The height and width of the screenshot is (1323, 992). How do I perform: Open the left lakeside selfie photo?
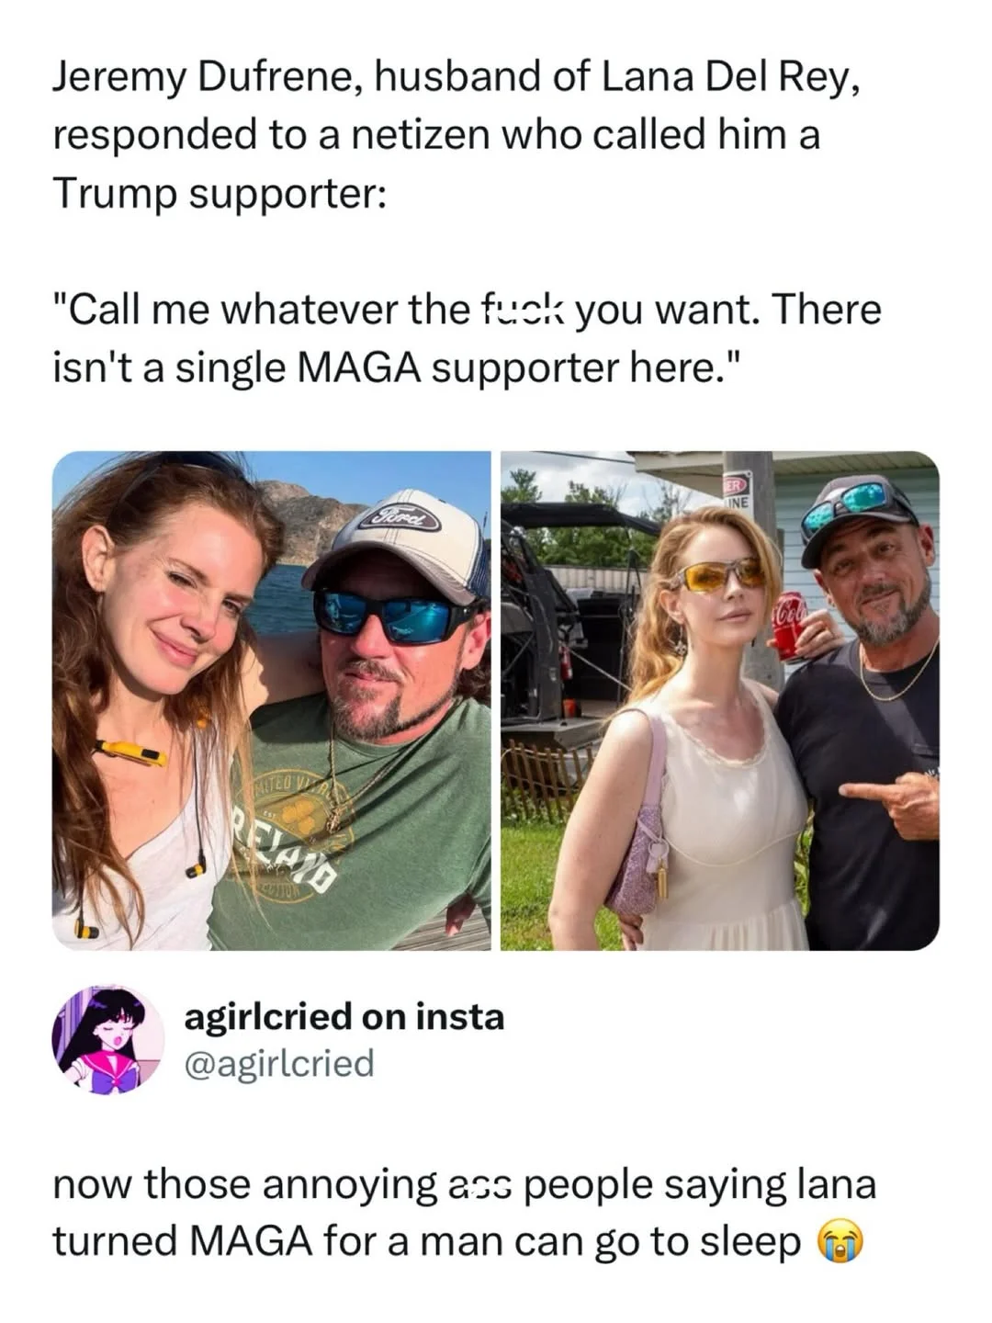coord(272,700)
